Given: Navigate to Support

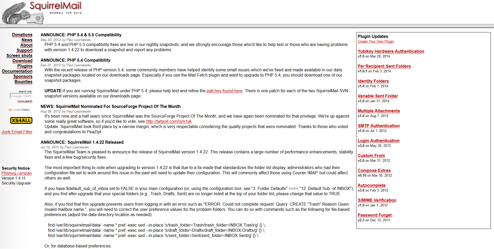Looking at the screenshot, I should (x=25, y=50).
